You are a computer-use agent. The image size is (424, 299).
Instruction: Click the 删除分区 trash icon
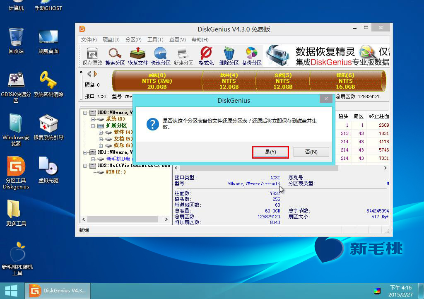pyautogui.click(x=229, y=55)
